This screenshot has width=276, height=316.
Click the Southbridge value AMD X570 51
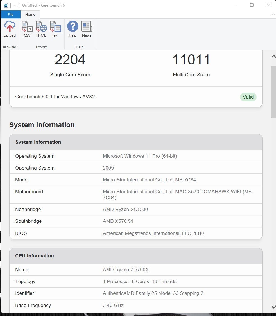tap(118, 221)
